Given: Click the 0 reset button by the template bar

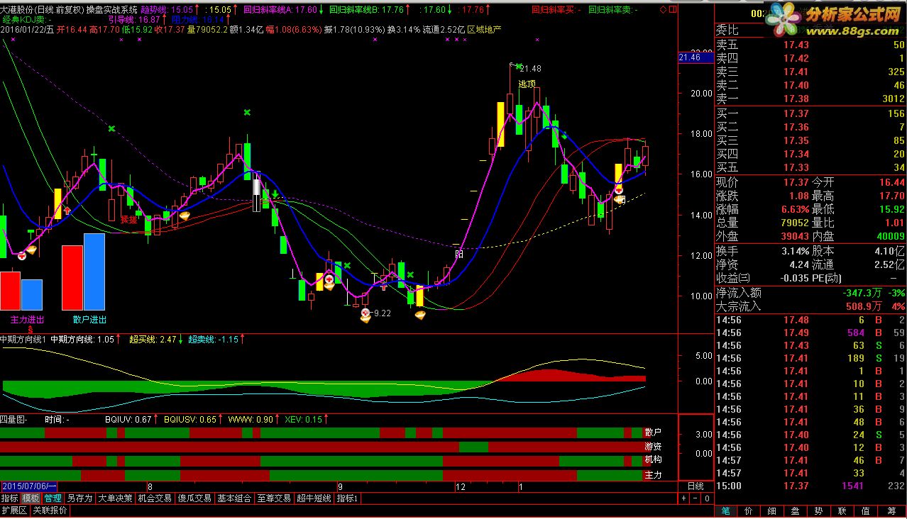Looking at the screenshot, I should click(706, 498).
